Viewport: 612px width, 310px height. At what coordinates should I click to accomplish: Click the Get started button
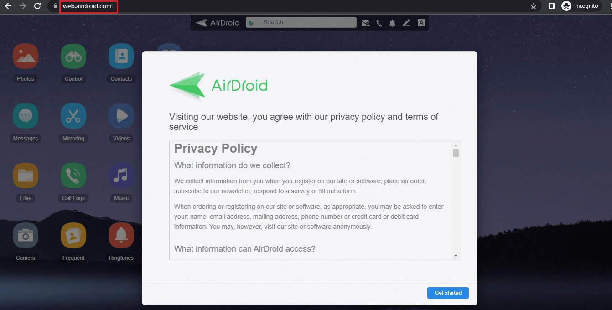[x=448, y=293]
